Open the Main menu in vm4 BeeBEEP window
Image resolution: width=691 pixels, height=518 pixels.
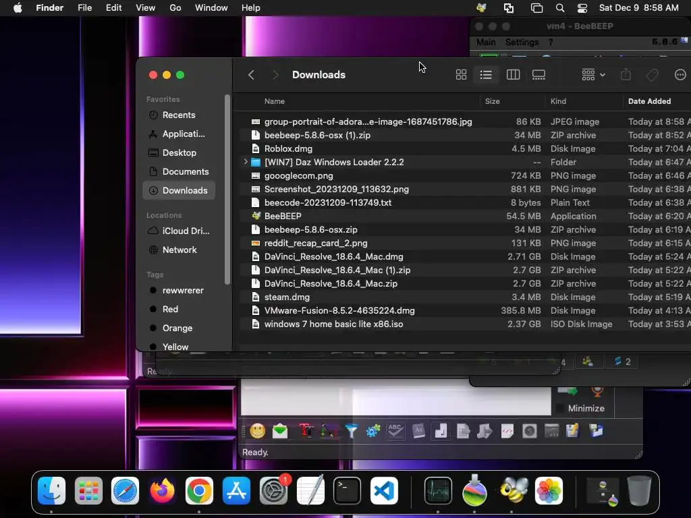tap(486, 42)
